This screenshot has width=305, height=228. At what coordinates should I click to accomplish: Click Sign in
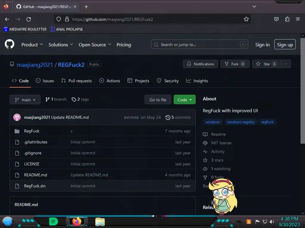coord(262,45)
